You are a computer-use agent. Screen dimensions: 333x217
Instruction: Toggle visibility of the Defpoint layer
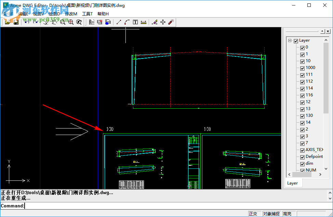click(303, 157)
